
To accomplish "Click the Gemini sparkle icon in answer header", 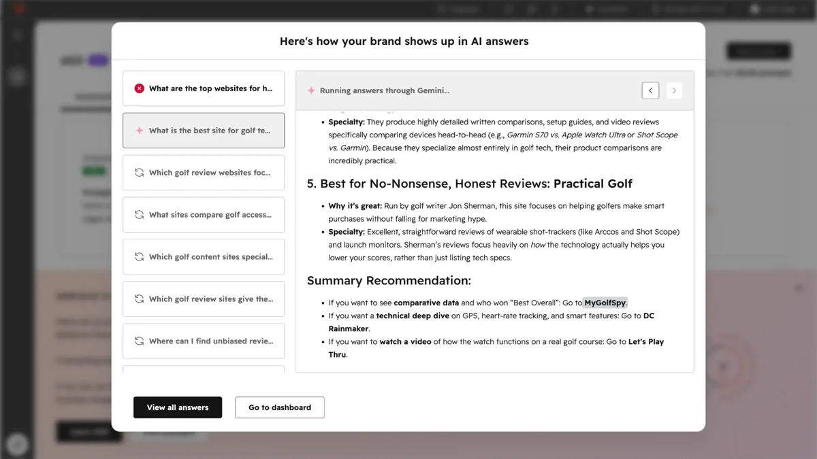I will click(311, 90).
